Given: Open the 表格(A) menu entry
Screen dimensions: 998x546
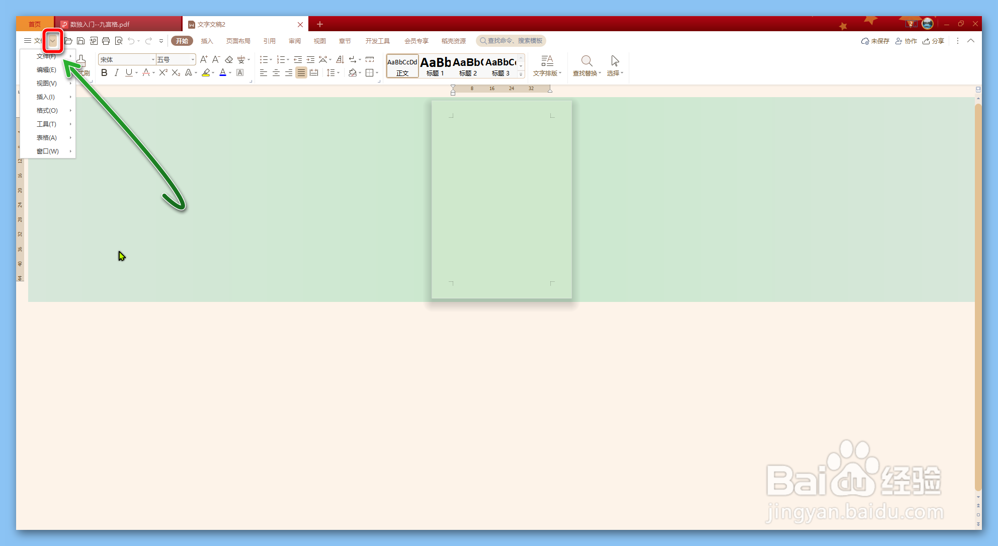Looking at the screenshot, I should [48, 138].
